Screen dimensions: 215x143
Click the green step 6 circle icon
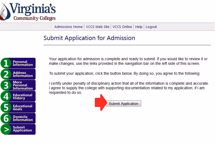tap(5, 119)
